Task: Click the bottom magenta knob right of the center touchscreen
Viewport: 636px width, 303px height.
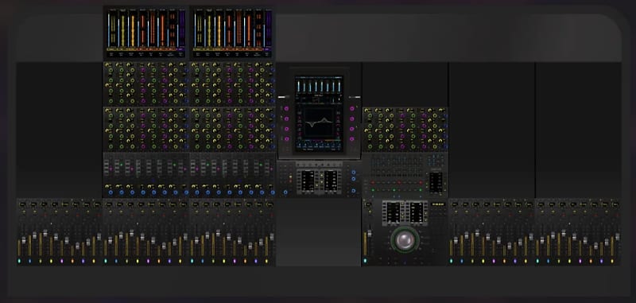Action: tap(351, 139)
